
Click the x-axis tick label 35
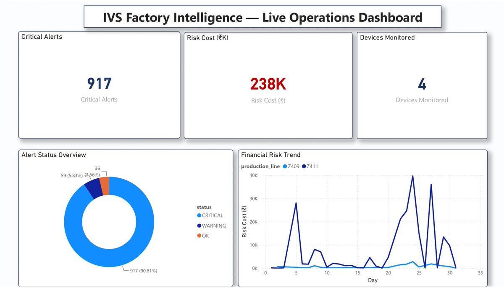480,272
